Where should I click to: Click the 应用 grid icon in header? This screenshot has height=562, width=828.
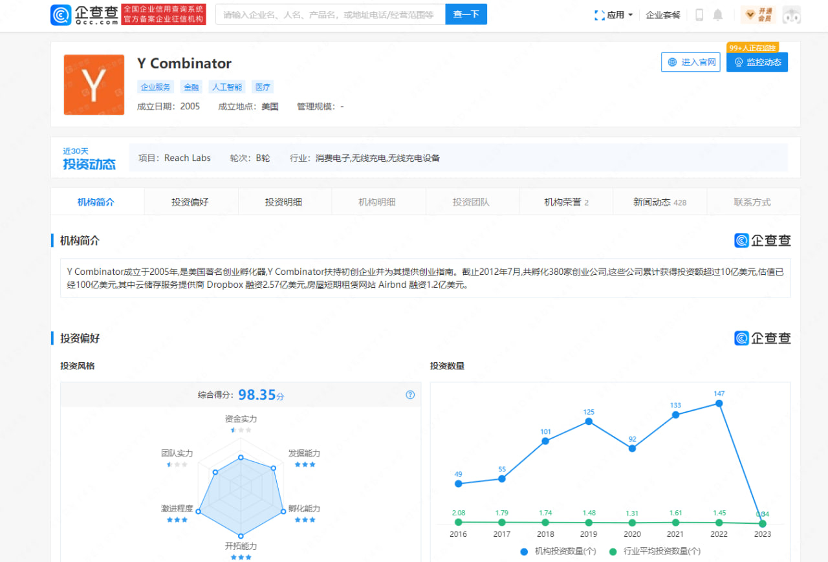(600, 15)
